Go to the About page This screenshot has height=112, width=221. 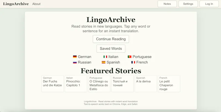click(x=36, y=4)
